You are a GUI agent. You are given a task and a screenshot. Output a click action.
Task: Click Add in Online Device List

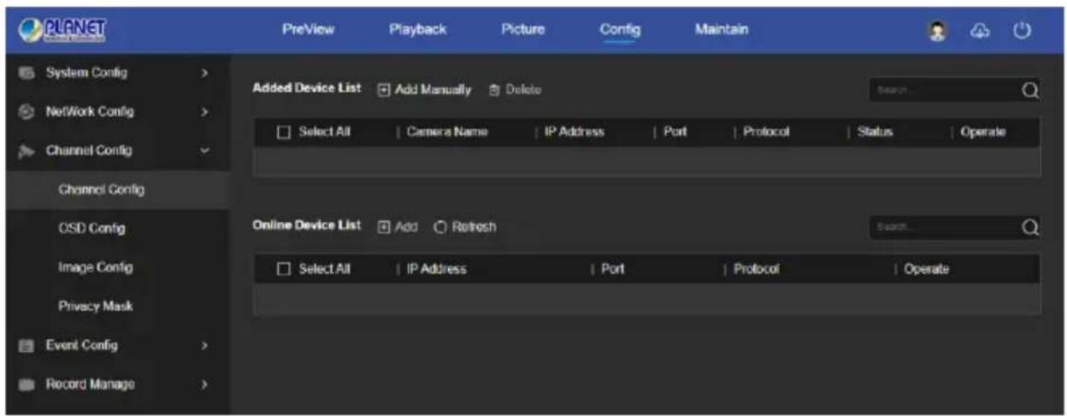tap(398, 226)
